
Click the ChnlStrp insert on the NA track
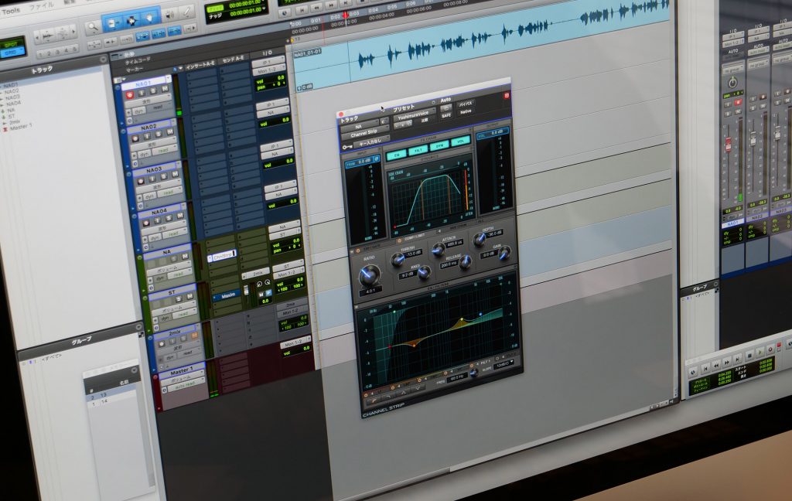coord(222,257)
